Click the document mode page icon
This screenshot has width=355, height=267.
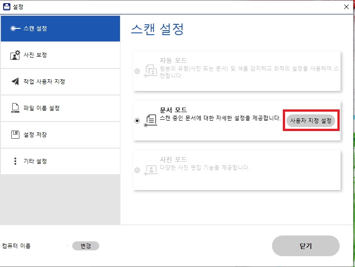[x=151, y=121]
